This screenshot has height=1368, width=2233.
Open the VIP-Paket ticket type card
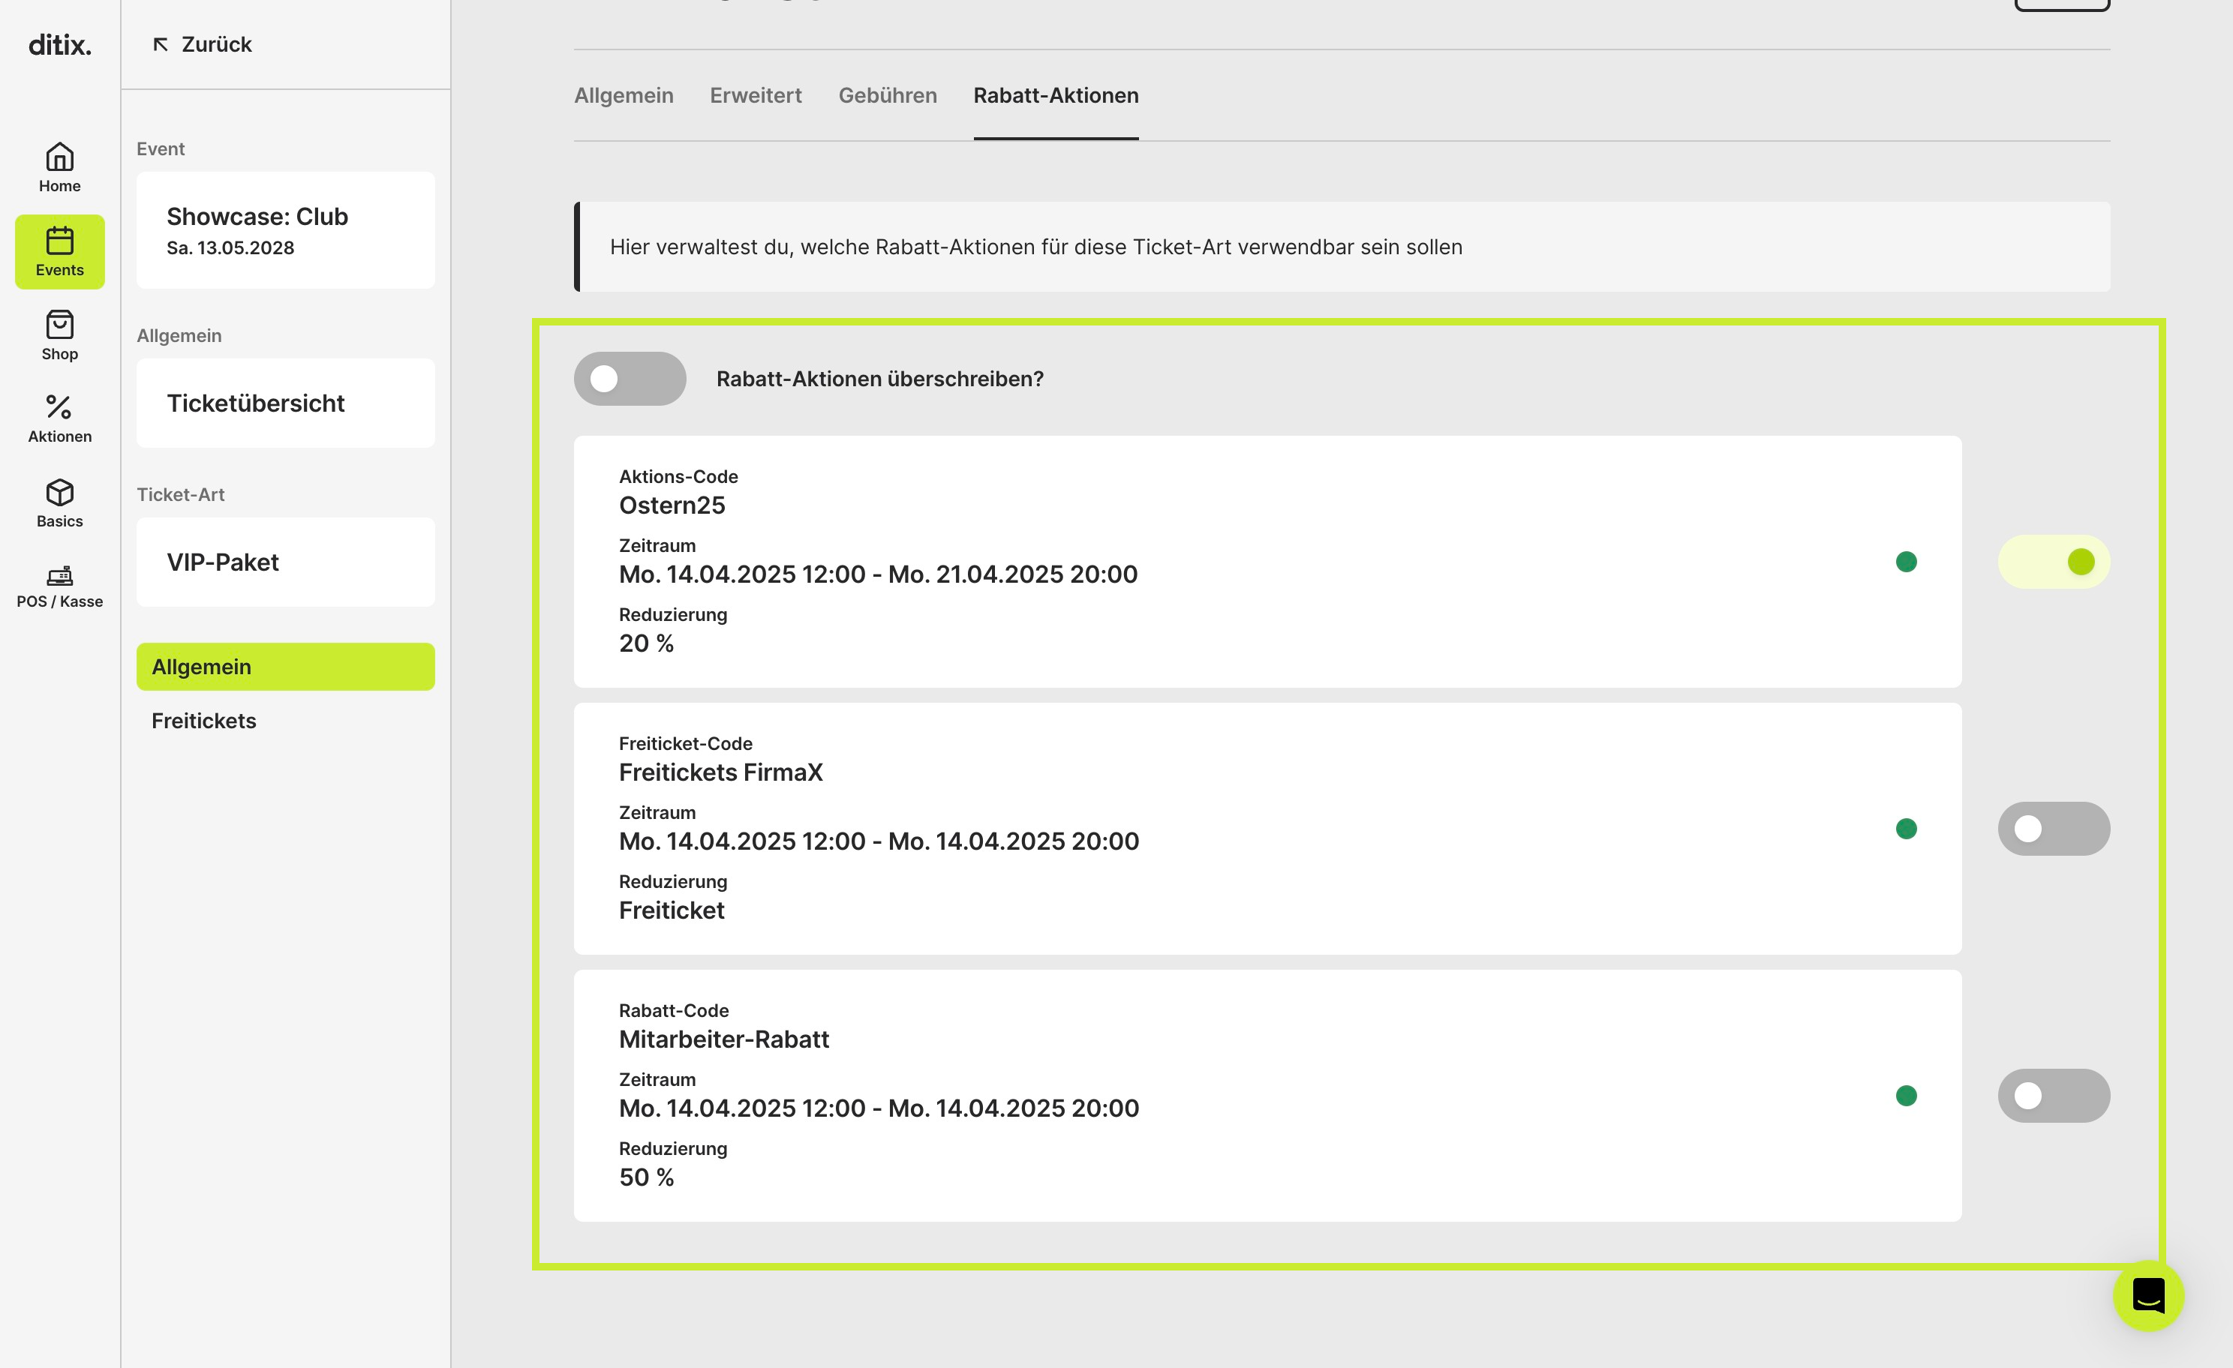tap(285, 562)
